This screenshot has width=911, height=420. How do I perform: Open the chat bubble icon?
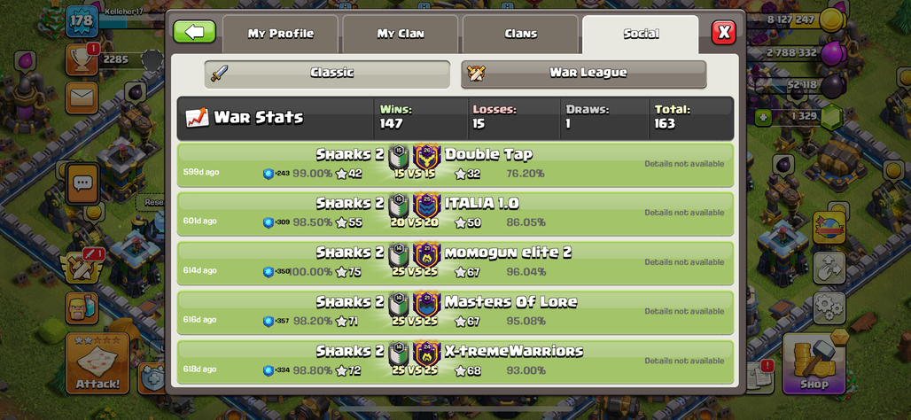point(82,183)
